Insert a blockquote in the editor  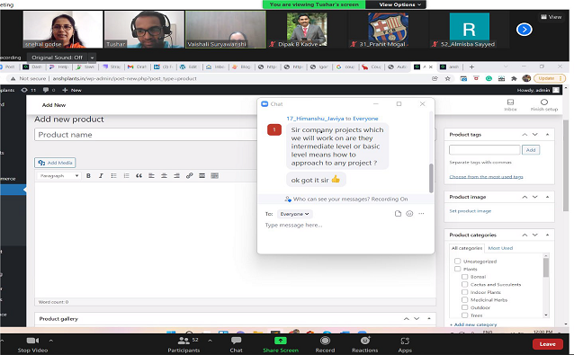coord(139,176)
